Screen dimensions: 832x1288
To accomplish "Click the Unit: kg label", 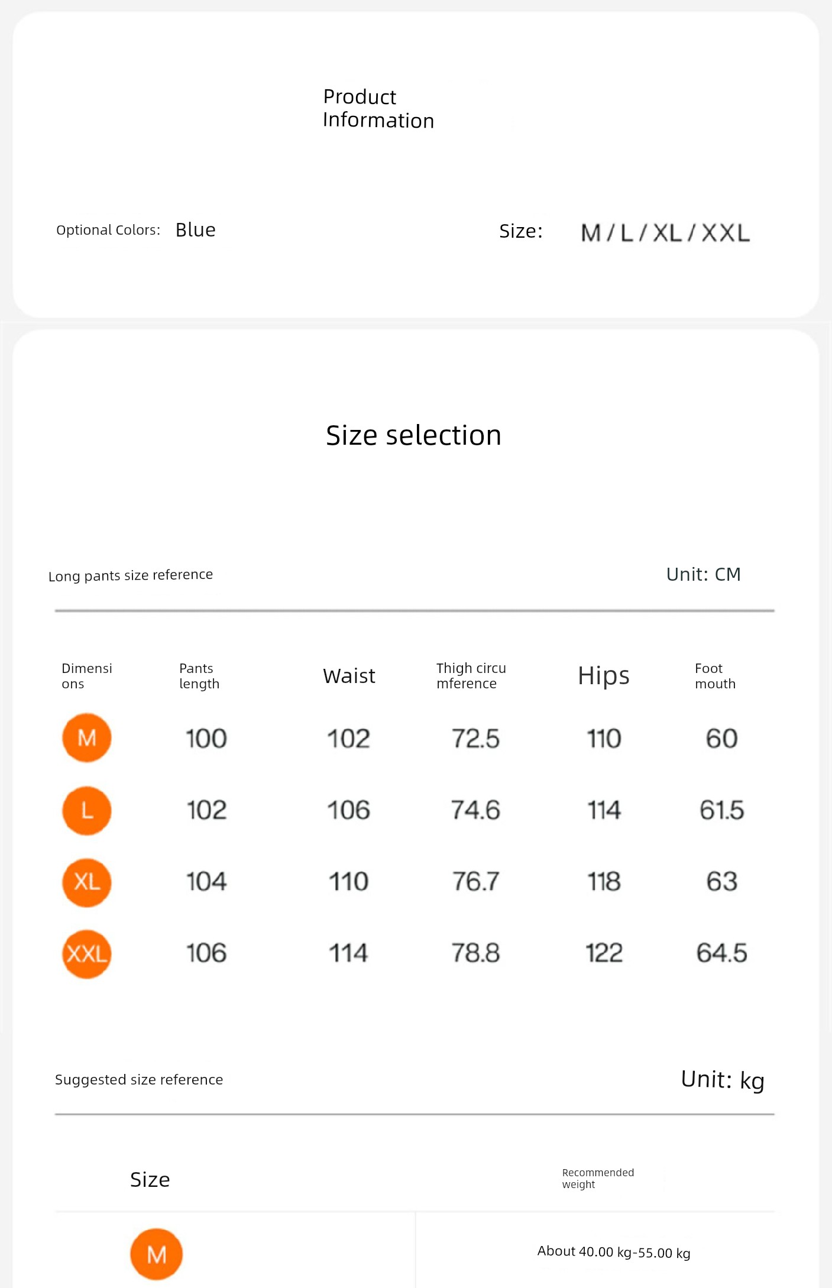I will pyautogui.click(x=723, y=1080).
